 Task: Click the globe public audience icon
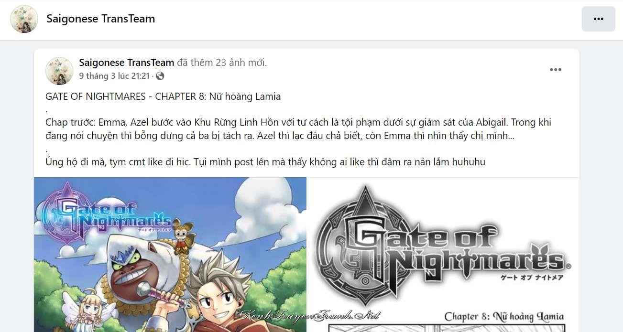coord(160,76)
